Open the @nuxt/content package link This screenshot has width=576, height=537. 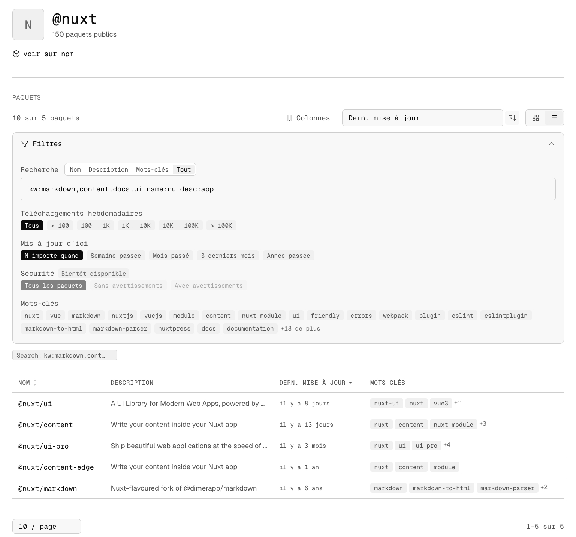45,425
